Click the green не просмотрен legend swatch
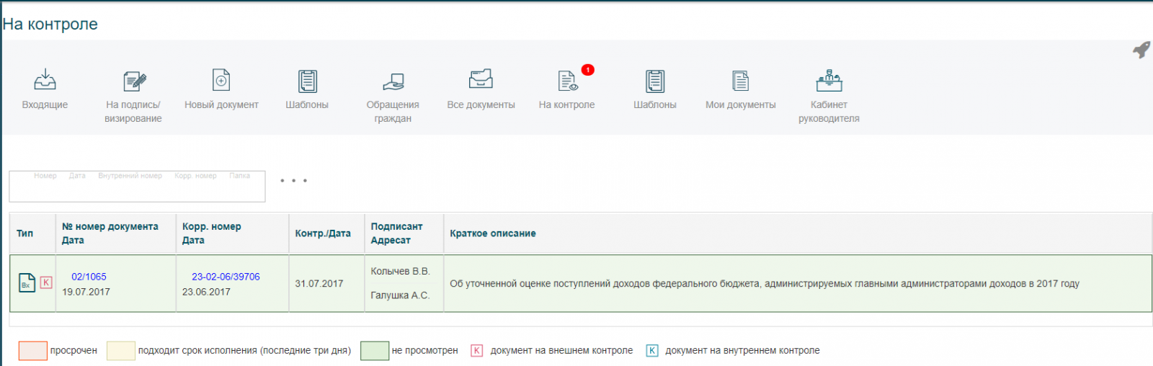 pyautogui.click(x=375, y=351)
